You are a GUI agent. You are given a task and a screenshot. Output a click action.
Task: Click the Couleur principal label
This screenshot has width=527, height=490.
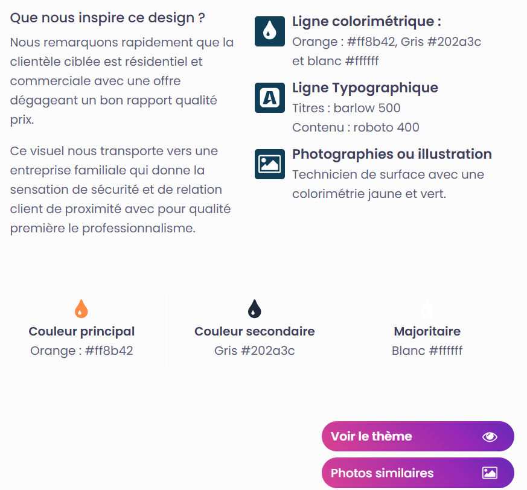point(81,331)
